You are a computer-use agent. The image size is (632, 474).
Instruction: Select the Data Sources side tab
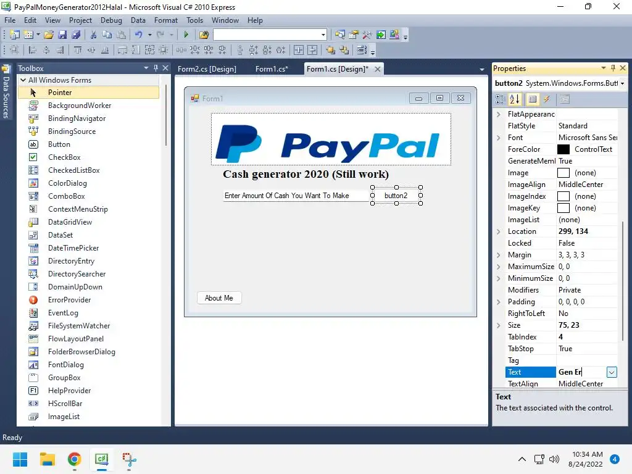coord(6,93)
